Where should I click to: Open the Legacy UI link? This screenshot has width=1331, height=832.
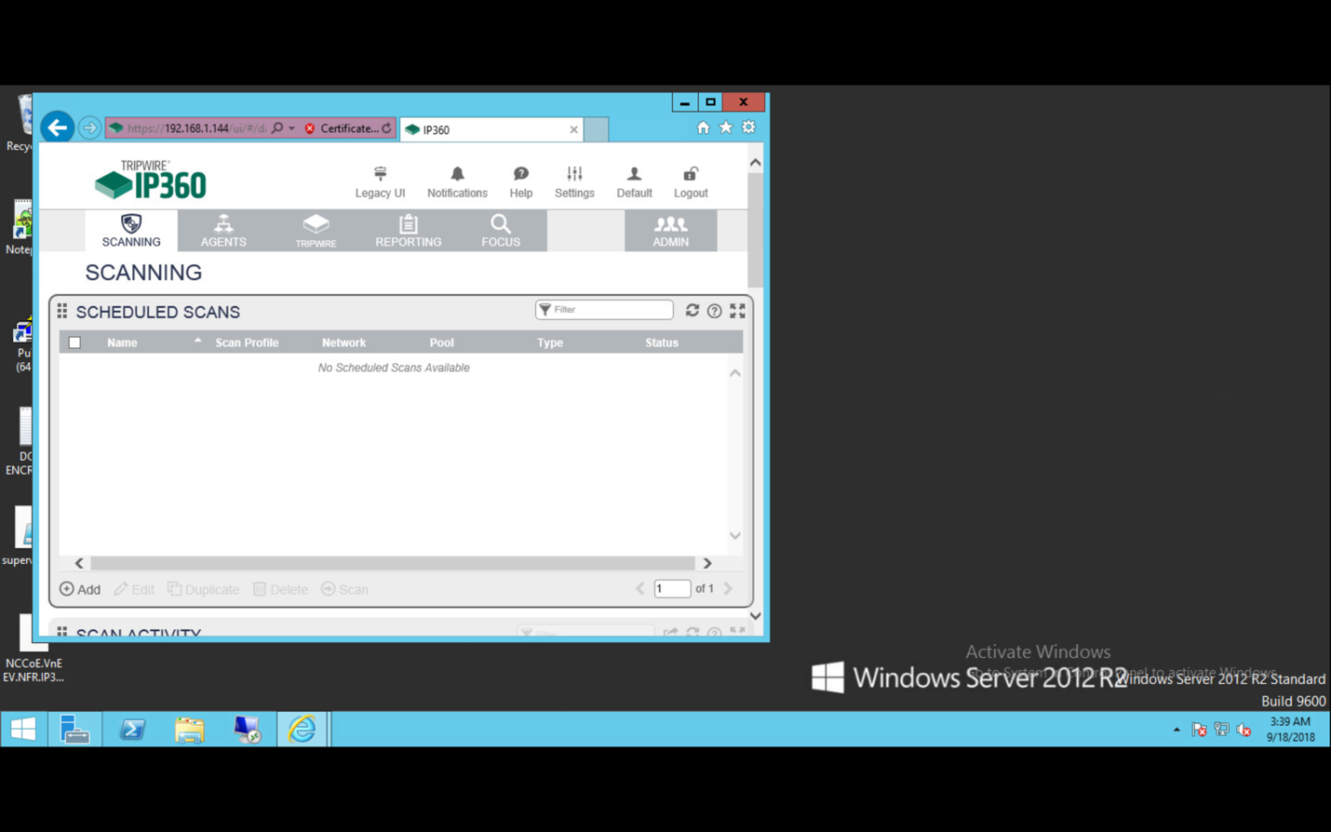coord(380,181)
